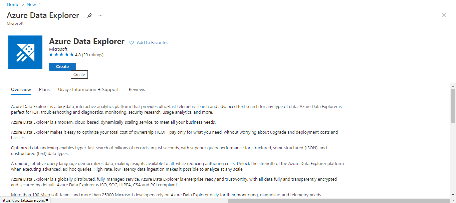
Task: Pin Azure Data Explorer to dashboard
Action: [x=89, y=15]
